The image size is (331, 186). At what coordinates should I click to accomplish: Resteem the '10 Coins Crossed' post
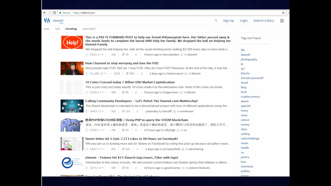(136, 92)
